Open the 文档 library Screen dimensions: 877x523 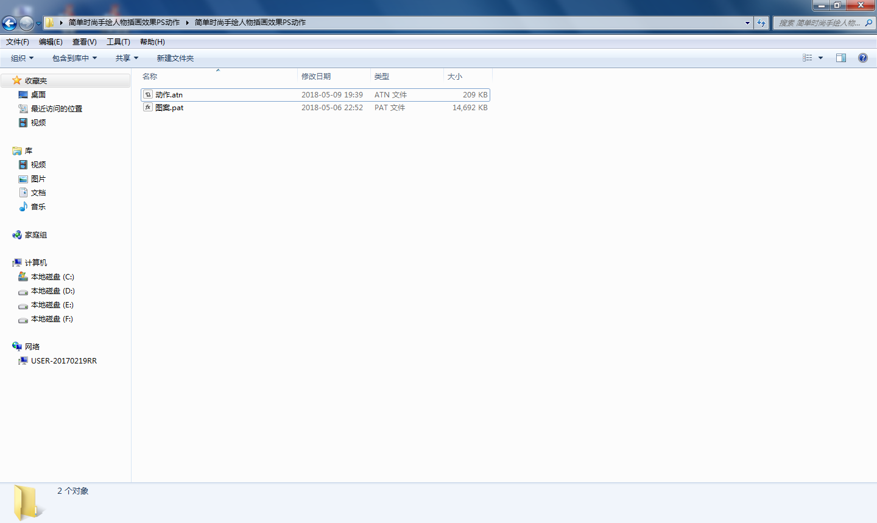tap(38, 192)
